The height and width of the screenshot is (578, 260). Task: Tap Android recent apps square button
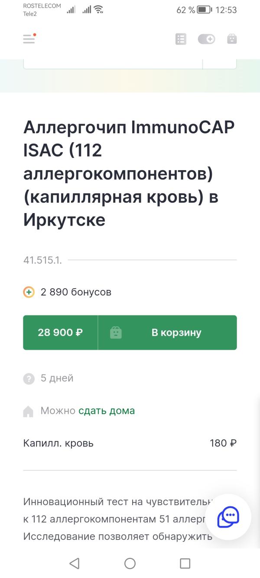(x=185, y=563)
